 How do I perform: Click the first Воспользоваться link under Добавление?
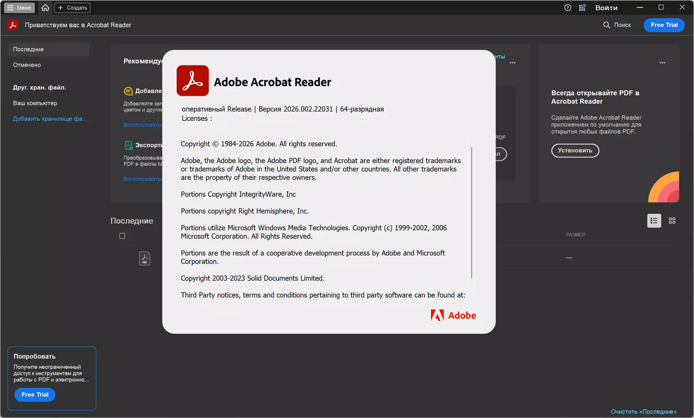tap(143, 125)
